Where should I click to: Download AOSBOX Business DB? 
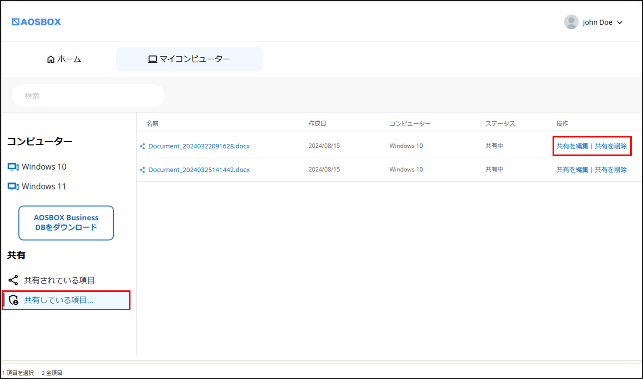[66, 223]
